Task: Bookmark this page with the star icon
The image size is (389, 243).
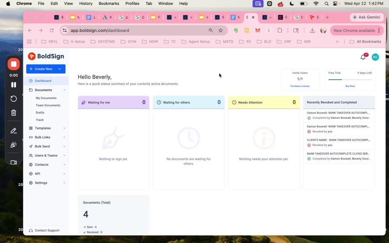Action: [221, 30]
